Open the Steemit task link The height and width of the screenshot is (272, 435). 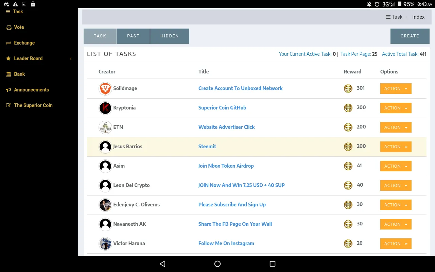[x=207, y=147]
